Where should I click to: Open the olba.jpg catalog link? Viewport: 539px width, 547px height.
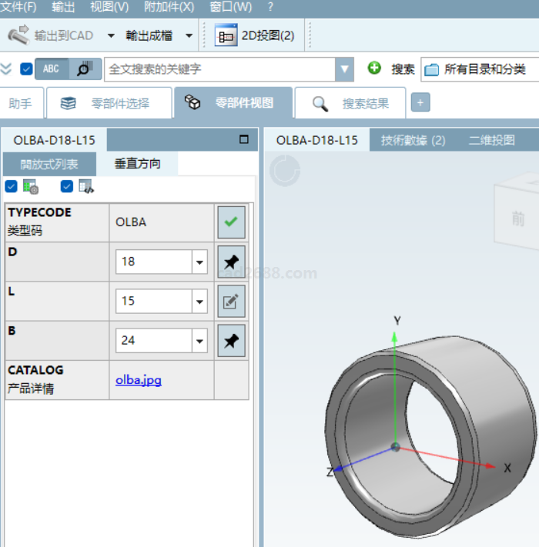pos(139,380)
